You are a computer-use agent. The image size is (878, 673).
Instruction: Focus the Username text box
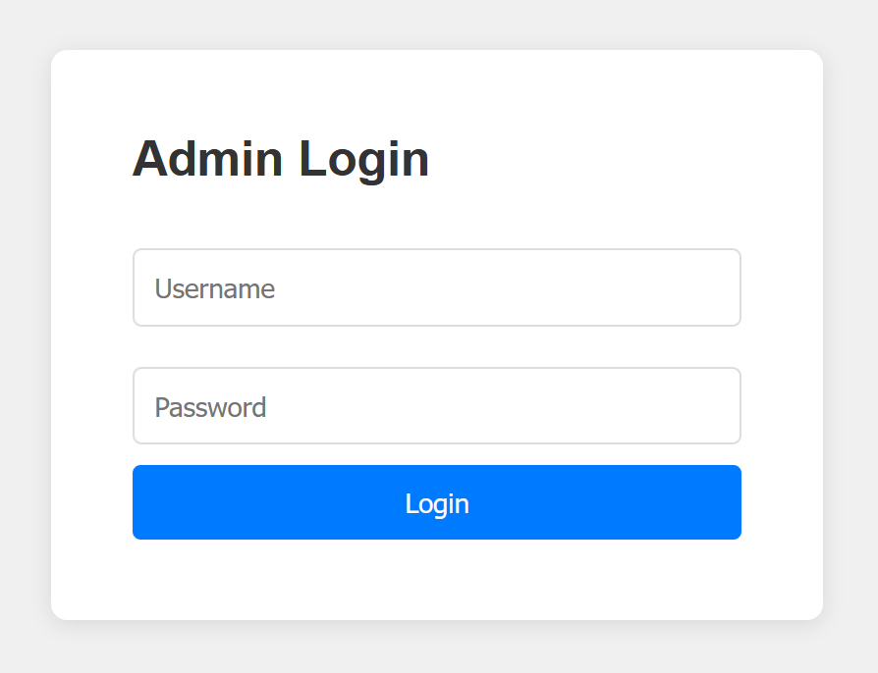[436, 287]
